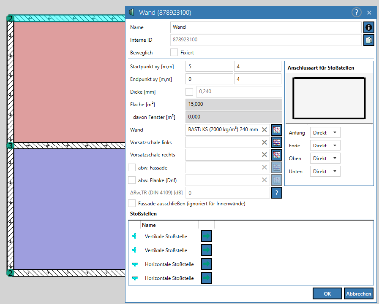Select the red upper room in plan
The width and height of the screenshot is (379, 304).
click(x=70, y=82)
